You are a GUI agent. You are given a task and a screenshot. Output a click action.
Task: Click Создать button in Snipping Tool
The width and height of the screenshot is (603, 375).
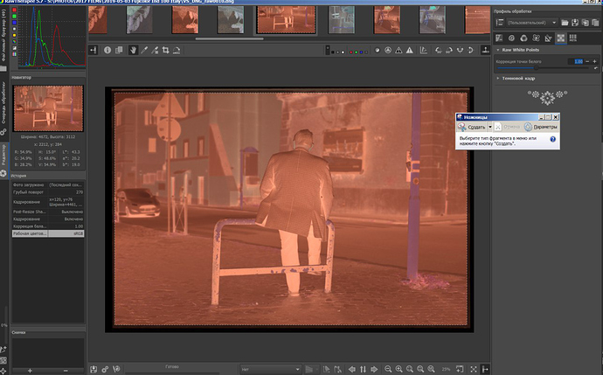(471, 127)
